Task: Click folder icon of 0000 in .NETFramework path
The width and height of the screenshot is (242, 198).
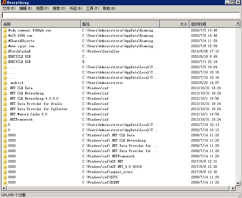Action: tap(5, 156)
